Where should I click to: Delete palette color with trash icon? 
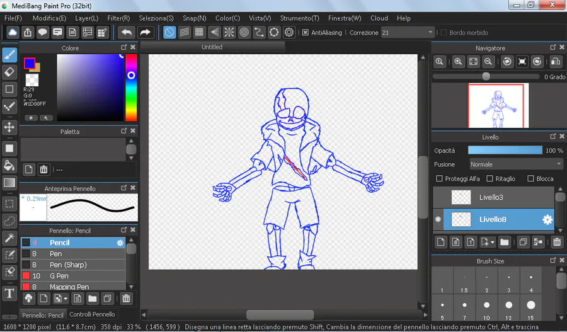point(43,169)
